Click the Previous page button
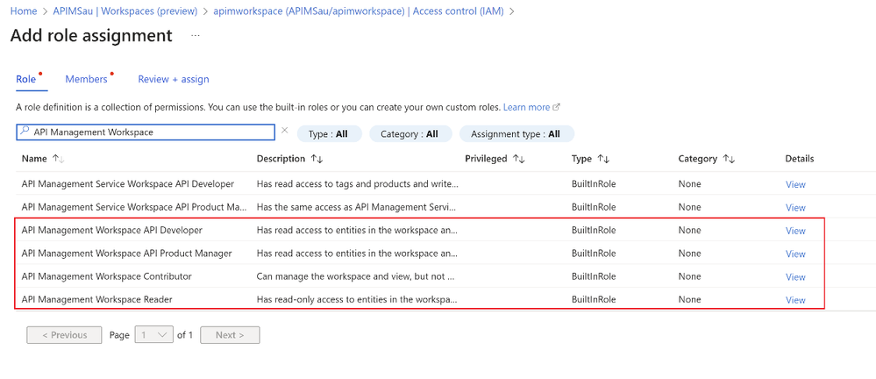 pos(64,335)
